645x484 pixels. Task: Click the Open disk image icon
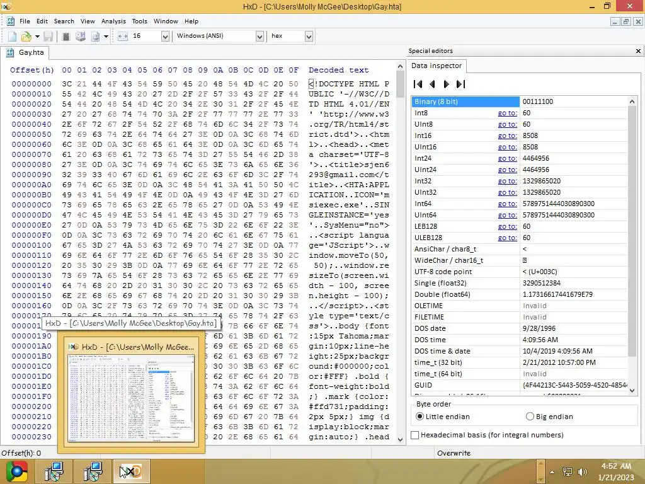click(x=96, y=37)
